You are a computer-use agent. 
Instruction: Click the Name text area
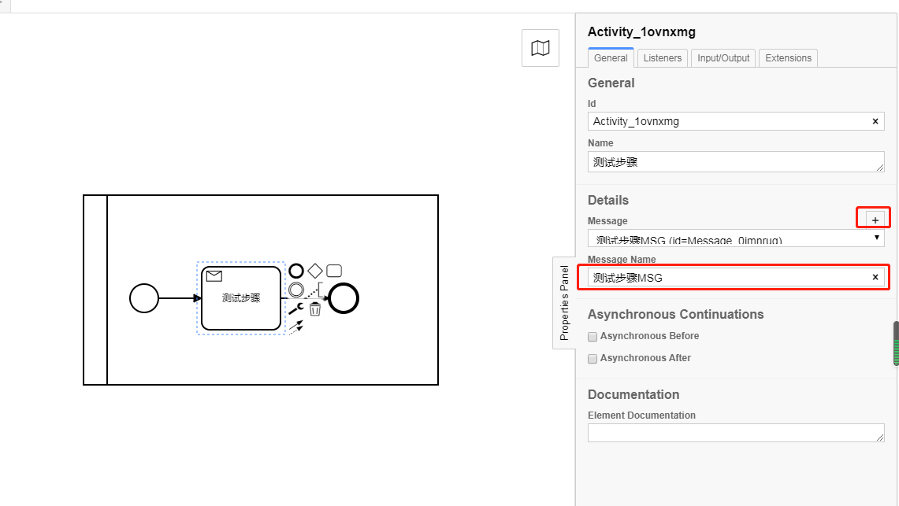(x=736, y=162)
